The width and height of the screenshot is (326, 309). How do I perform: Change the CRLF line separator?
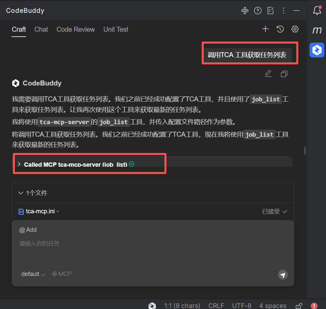(216, 306)
